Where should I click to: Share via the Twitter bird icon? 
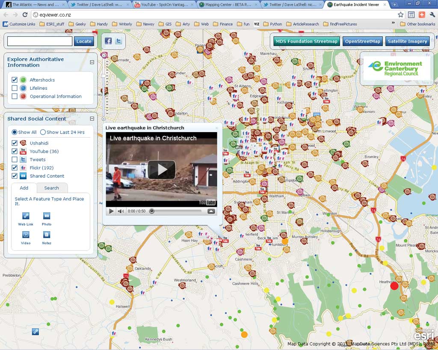click(119, 41)
